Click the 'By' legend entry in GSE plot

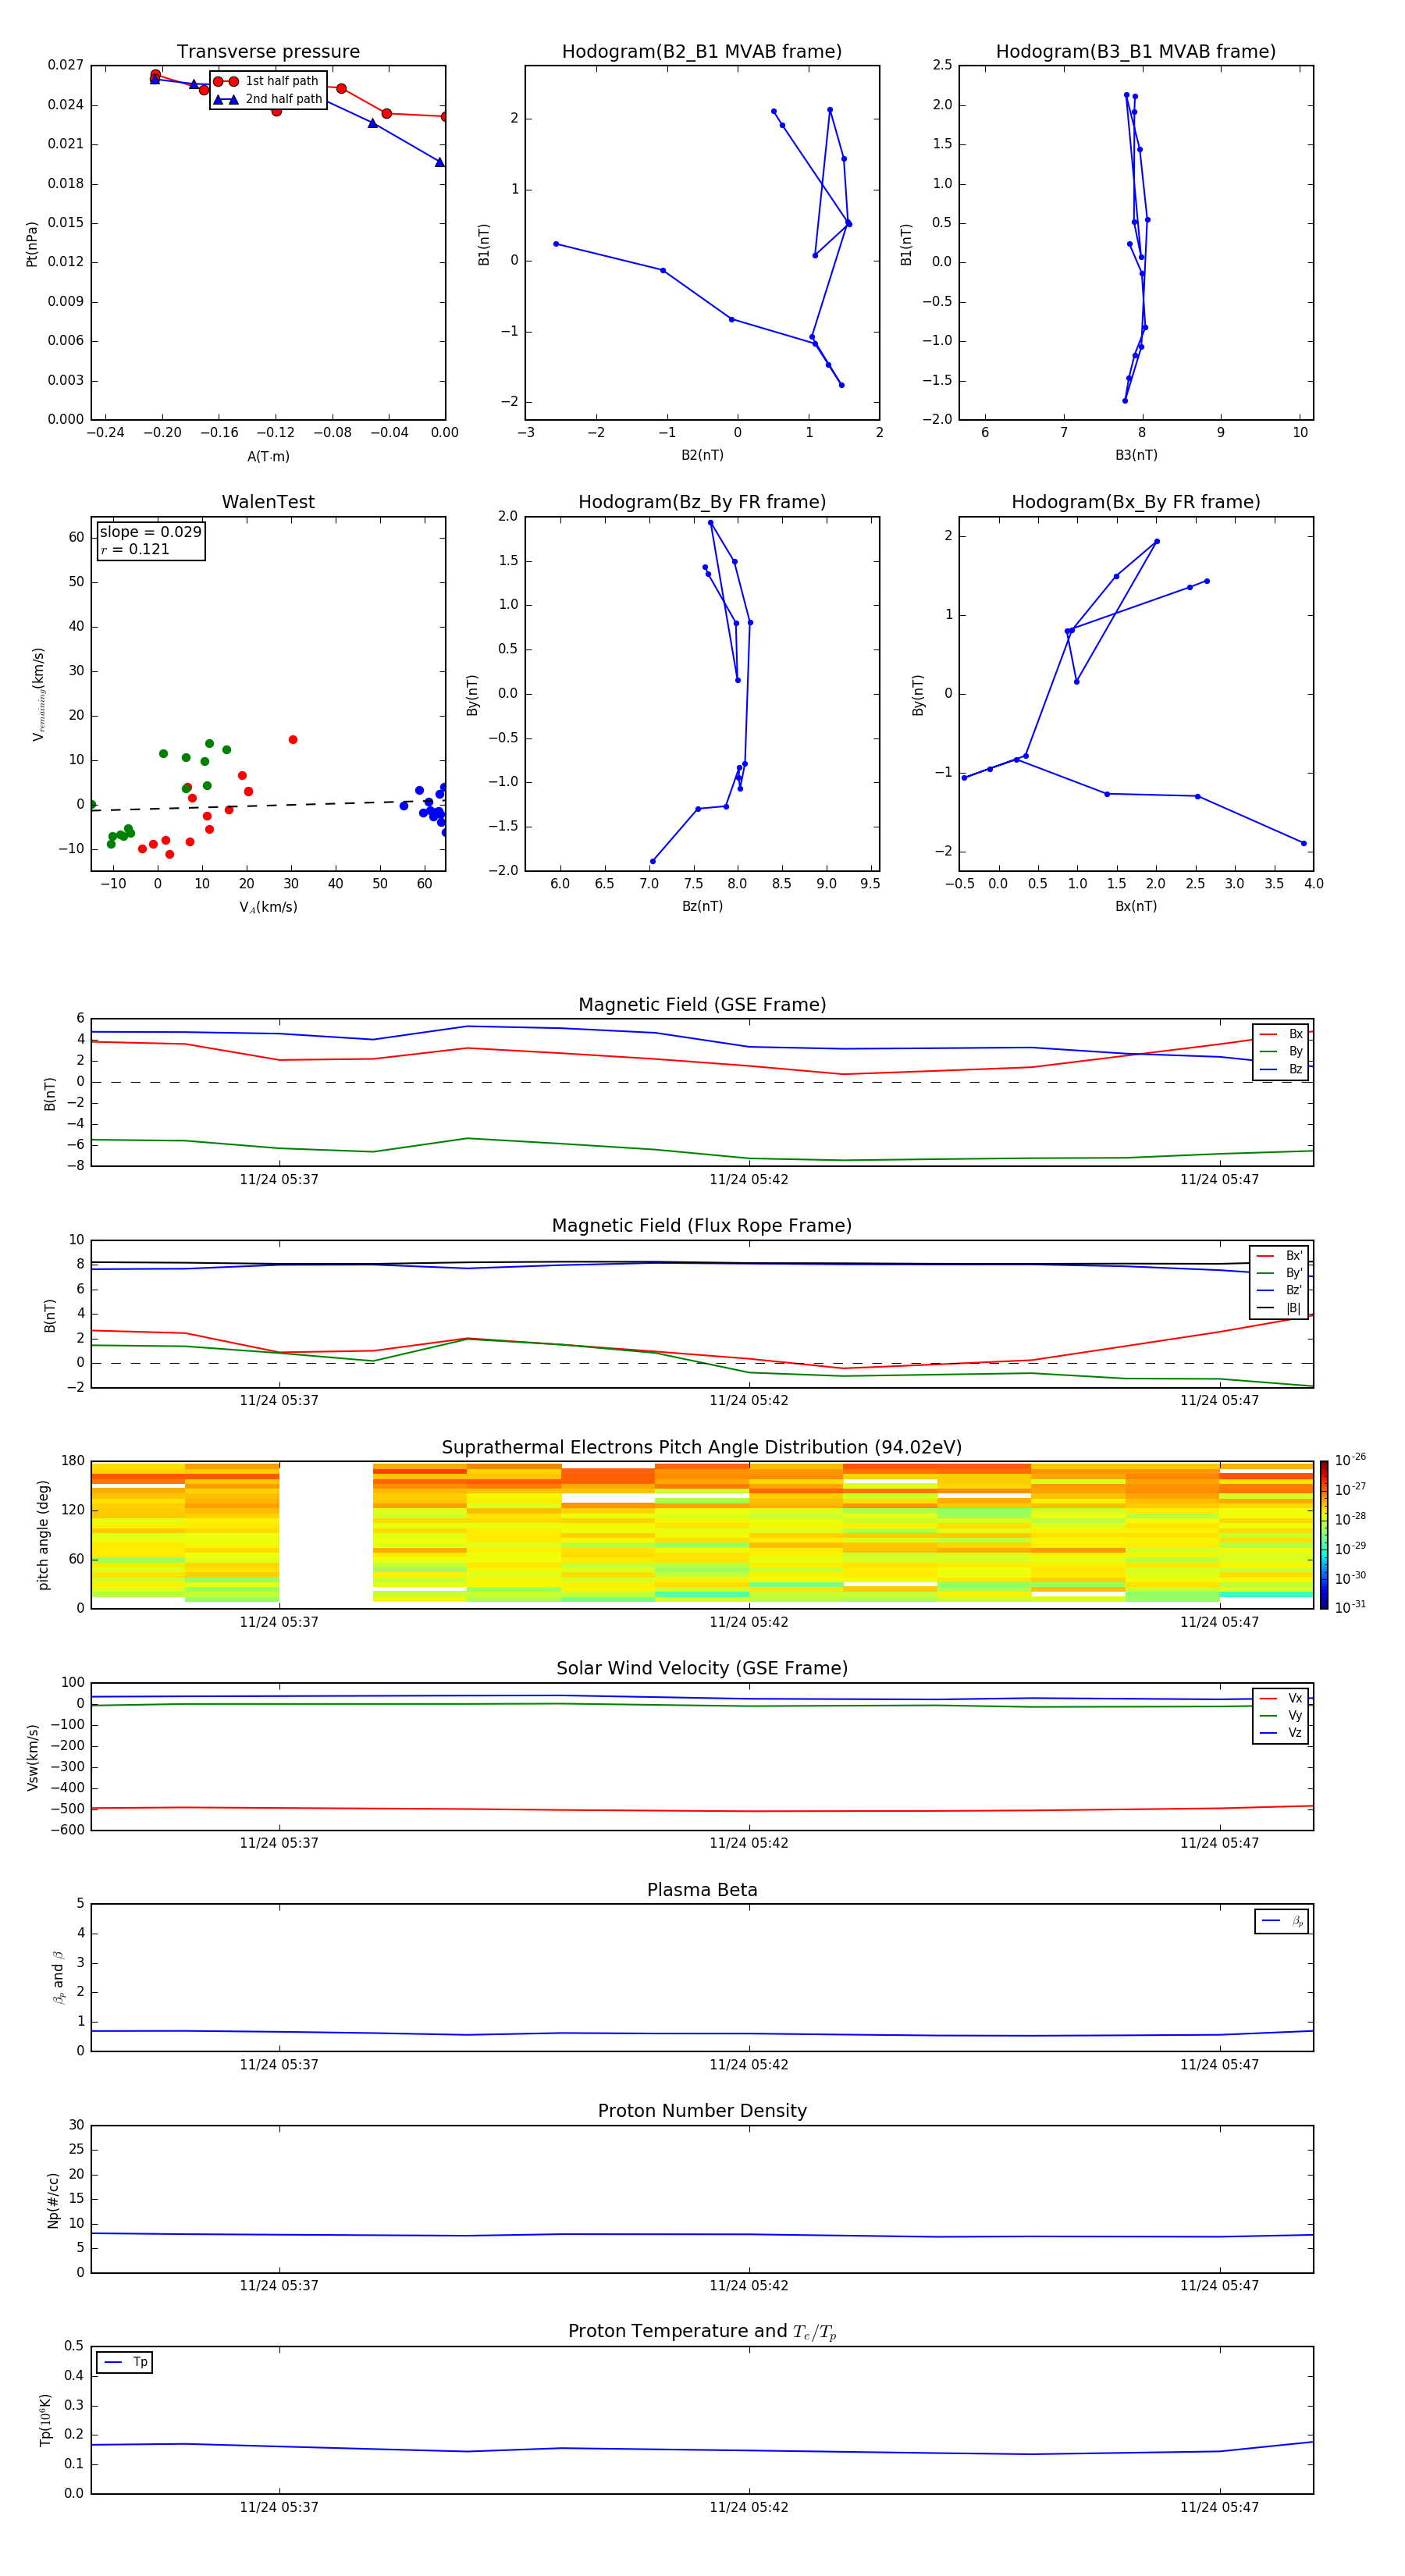coord(1281,1051)
